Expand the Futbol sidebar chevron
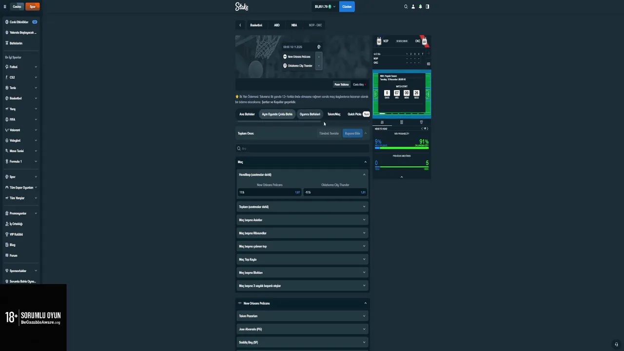Screen dimensions: 624x351 coord(36,67)
